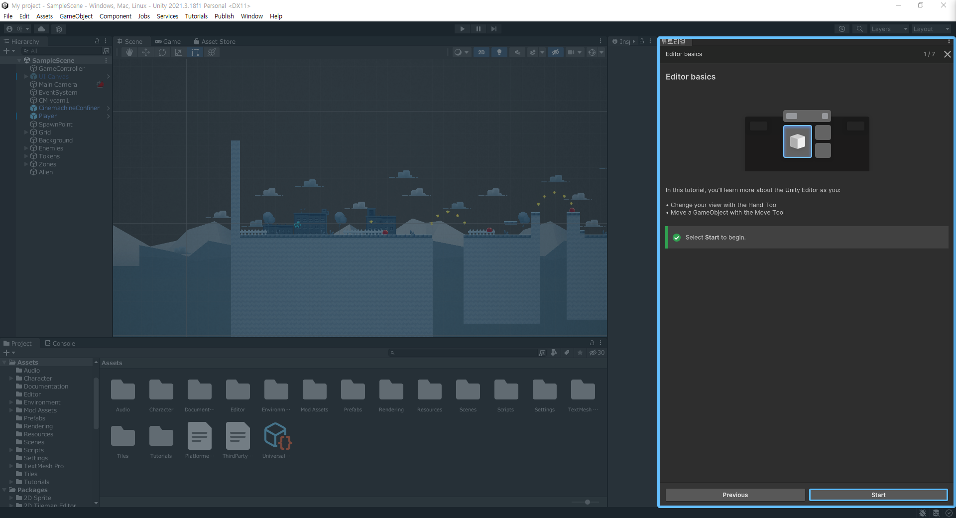Toggle Inspector panel lock
This screenshot has height=518, width=956.
coord(642,41)
